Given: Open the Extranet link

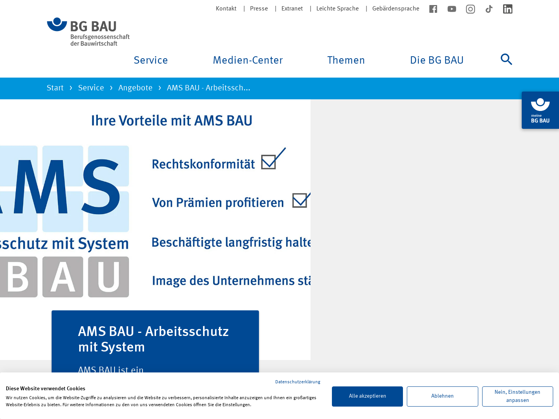Looking at the screenshot, I should point(292,9).
